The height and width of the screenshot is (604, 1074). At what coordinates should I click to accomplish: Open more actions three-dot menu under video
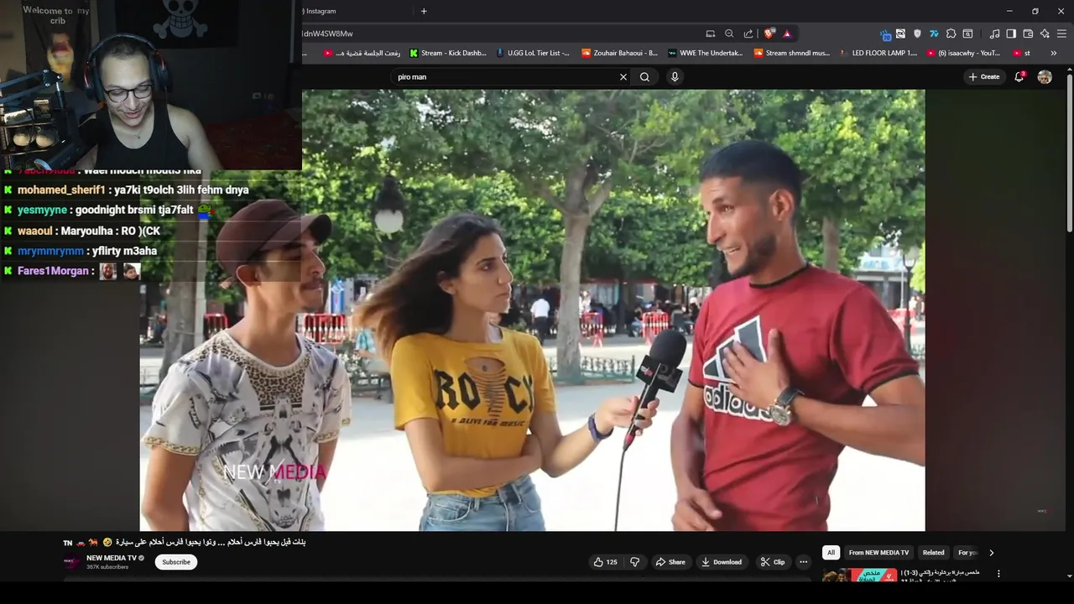(x=803, y=562)
